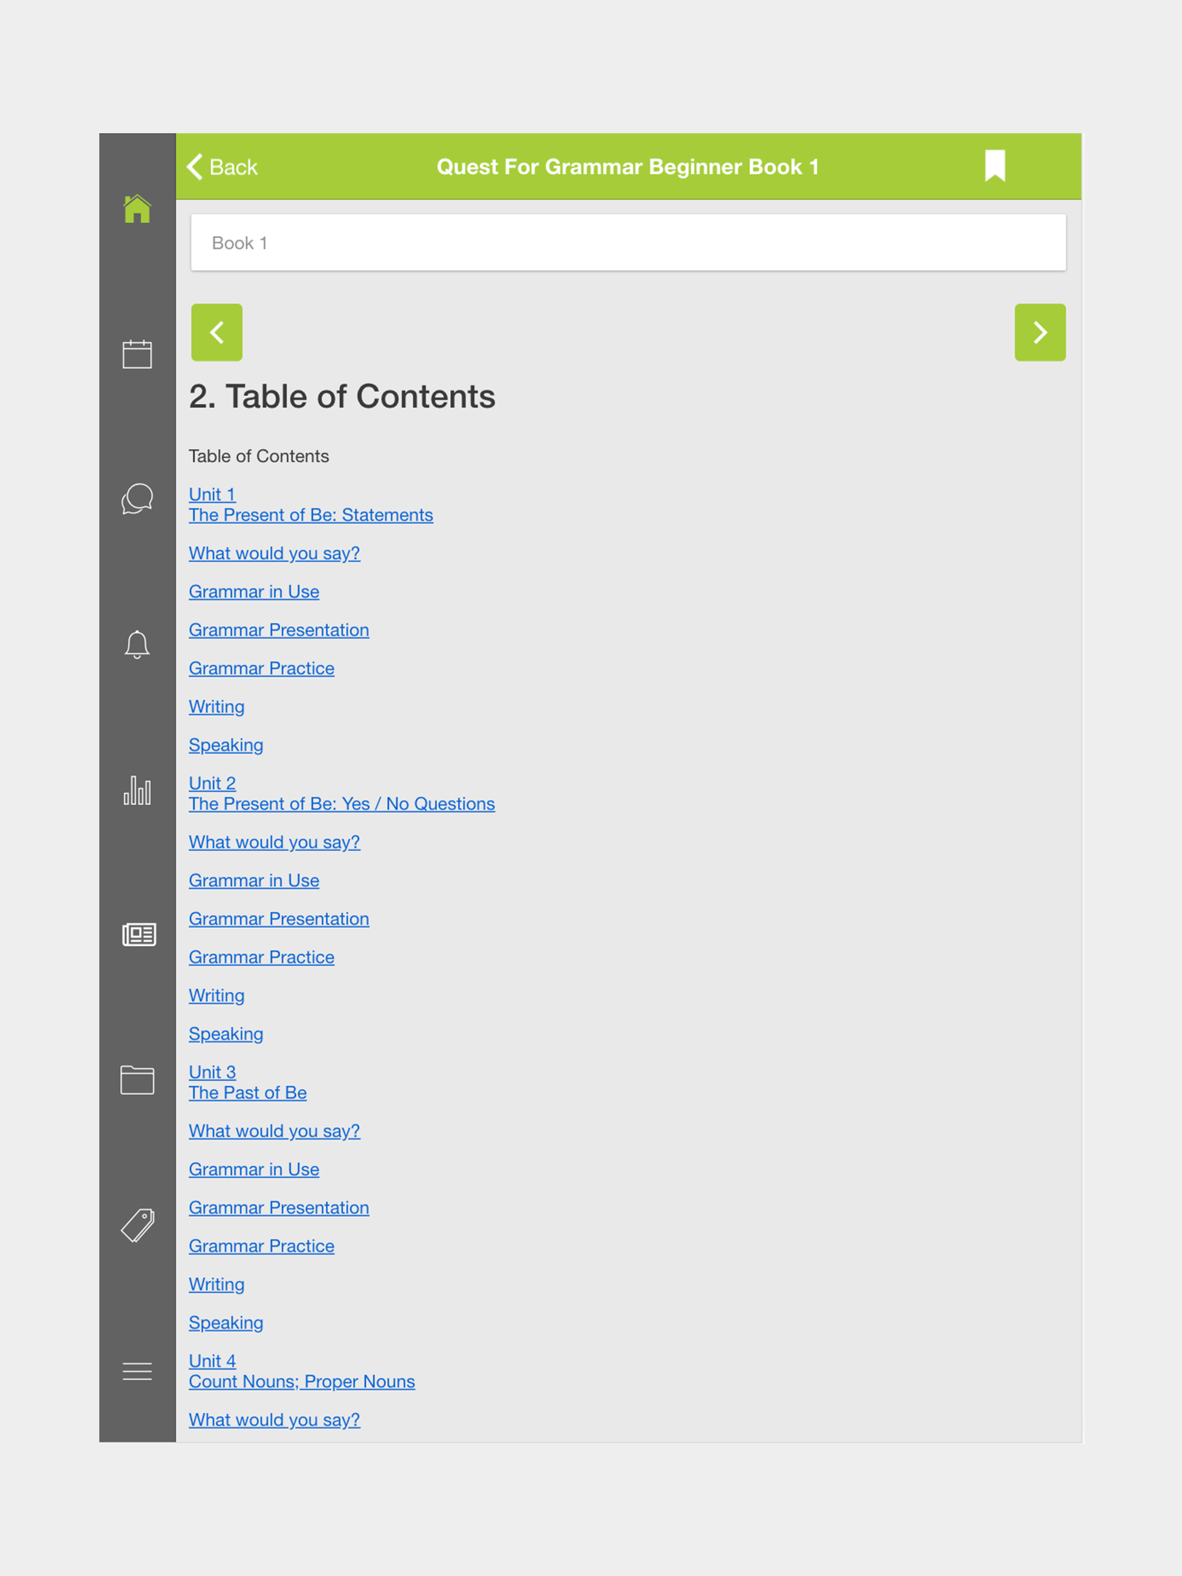Open the calendar icon in sidebar
The image size is (1182, 1576).
click(137, 354)
